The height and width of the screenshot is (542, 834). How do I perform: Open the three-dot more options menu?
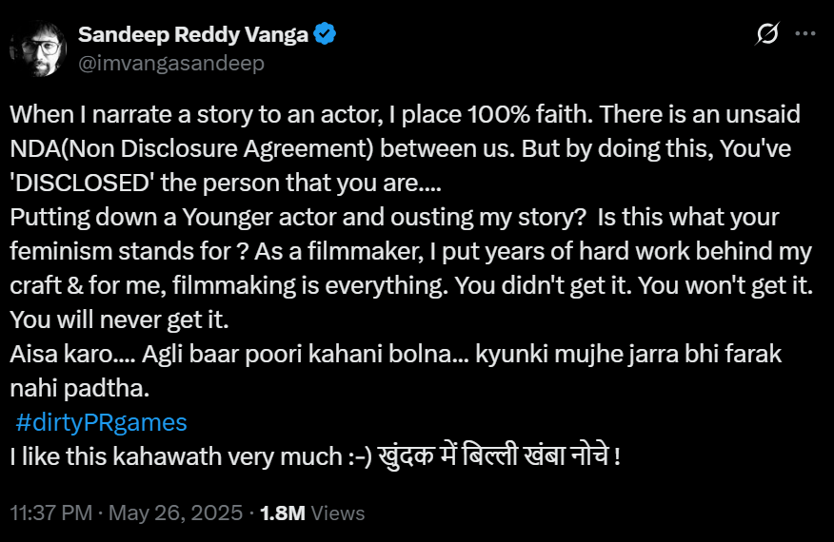click(x=804, y=33)
